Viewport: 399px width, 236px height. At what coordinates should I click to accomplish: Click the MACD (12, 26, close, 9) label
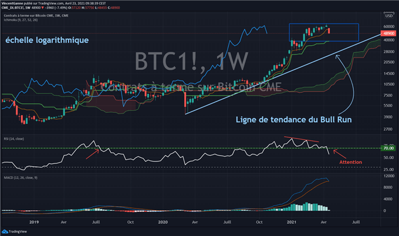(21, 178)
